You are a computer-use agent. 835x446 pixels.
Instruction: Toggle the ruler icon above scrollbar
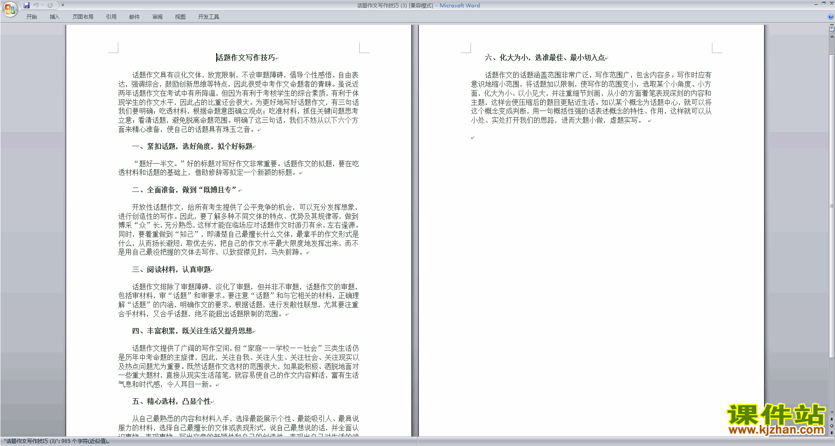(x=832, y=30)
